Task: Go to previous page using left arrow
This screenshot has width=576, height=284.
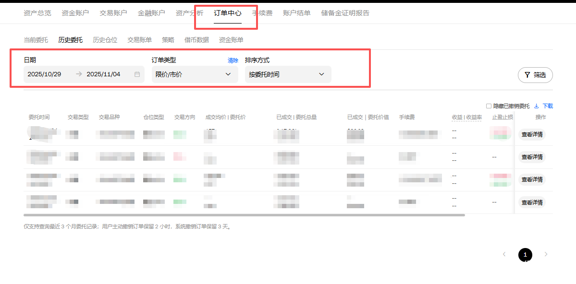Action: pyautogui.click(x=504, y=254)
